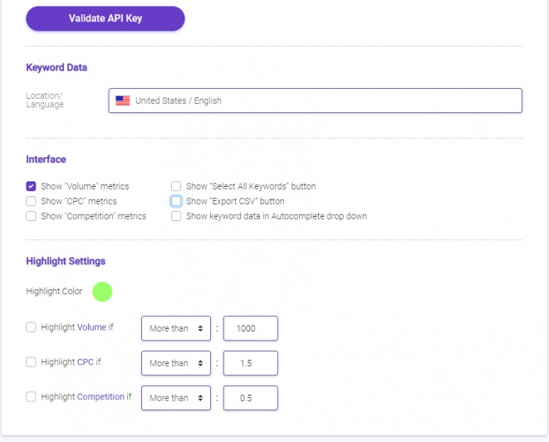Click the Validate API Key button
549x442 pixels.
click(105, 18)
